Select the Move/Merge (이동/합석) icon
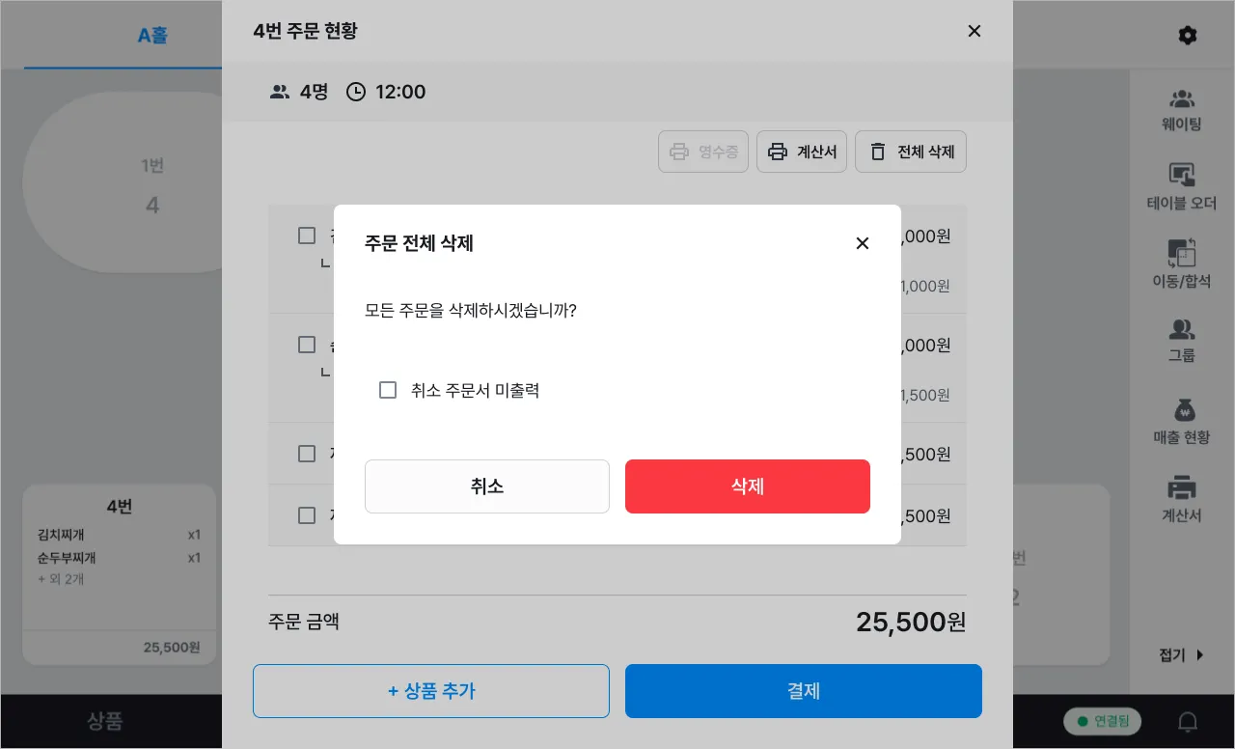 point(1181,254)
